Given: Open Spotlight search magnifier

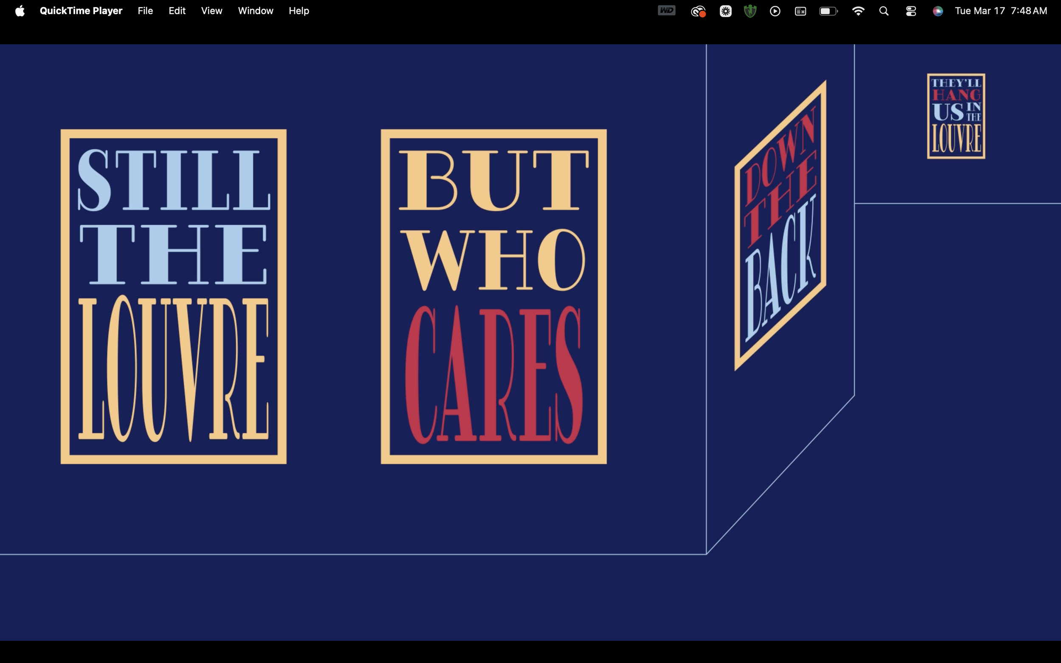Looking at the screenshot, I should click(884, 11).
